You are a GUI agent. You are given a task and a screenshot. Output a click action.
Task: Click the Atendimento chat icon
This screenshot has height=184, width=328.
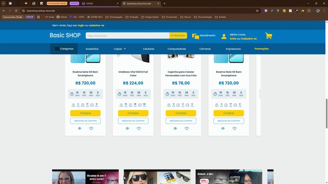195,36
